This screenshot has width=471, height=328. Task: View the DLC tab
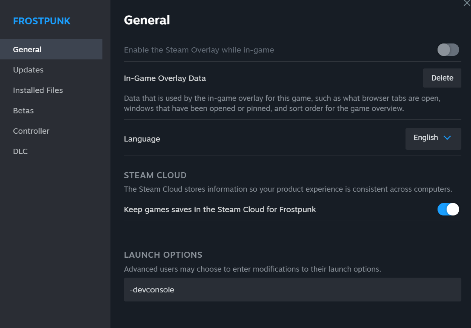click(x=20, y=151)
